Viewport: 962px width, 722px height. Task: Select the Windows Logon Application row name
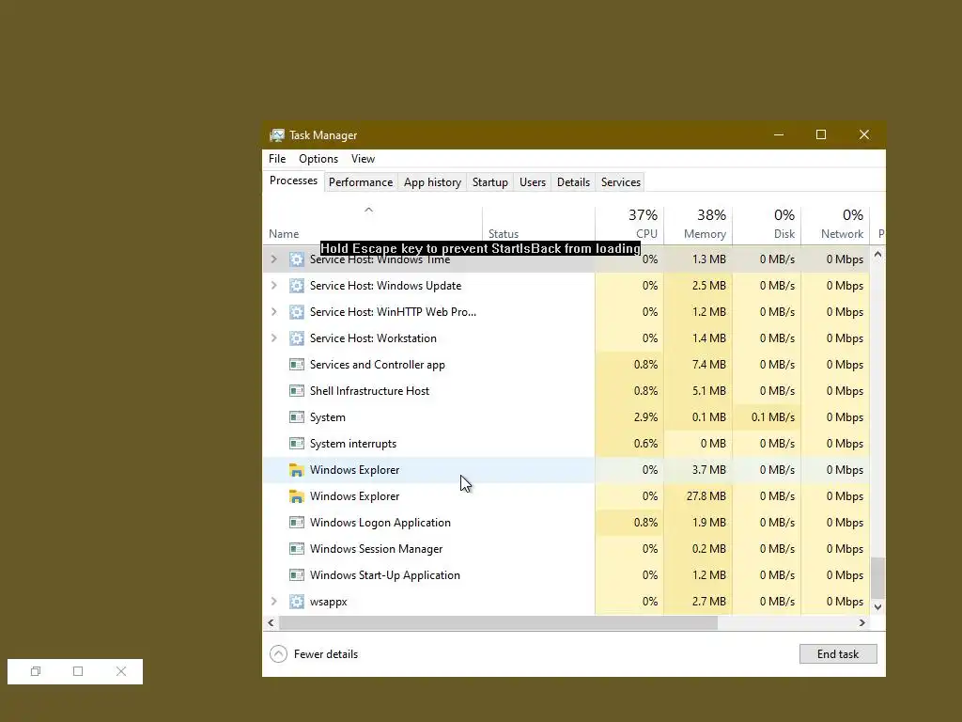coord(380,523)
